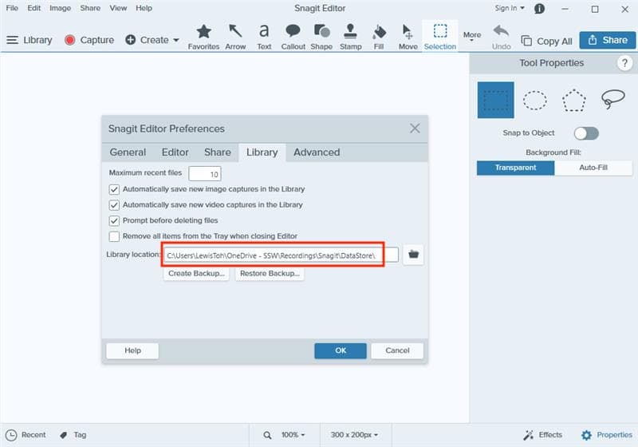Pick the Shape tool
Image resolution: width=638 pixels, height=447 pixels.
point(321,36)
